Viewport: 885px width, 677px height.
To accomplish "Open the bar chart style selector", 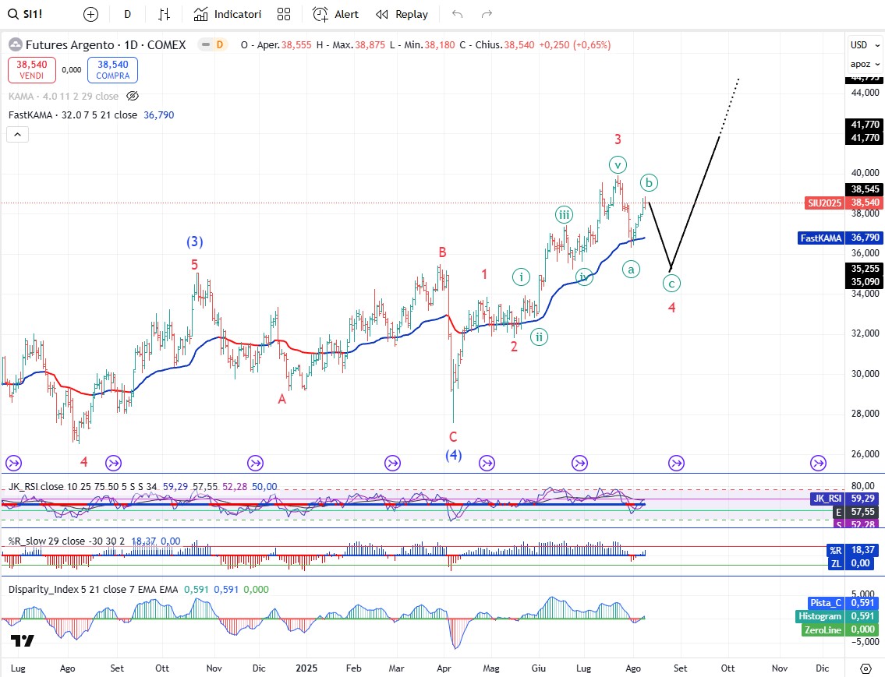I will tap(164, 14).
